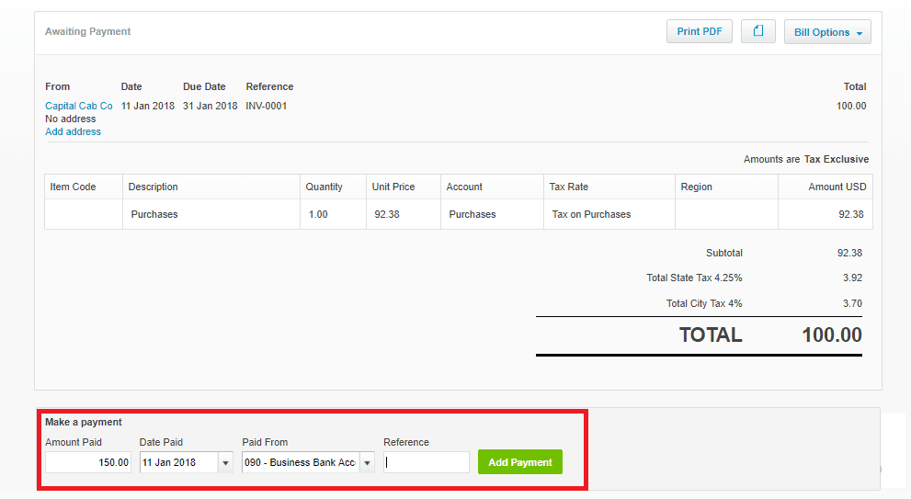
Task: Click the Add address link
Action: point(74,131)
